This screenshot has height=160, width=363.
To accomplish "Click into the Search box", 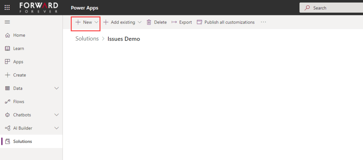I will [x=334, y=8].
